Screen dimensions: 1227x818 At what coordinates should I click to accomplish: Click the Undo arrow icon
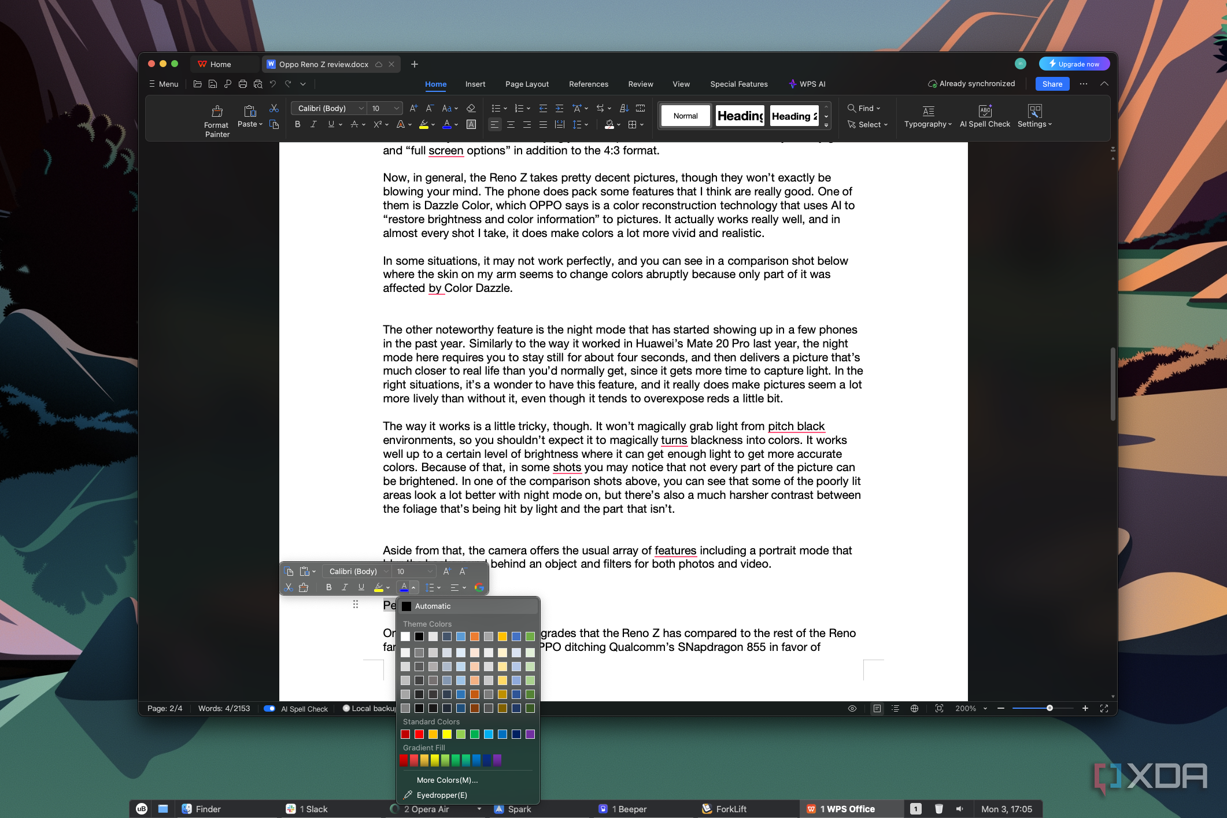click(273, 84)
